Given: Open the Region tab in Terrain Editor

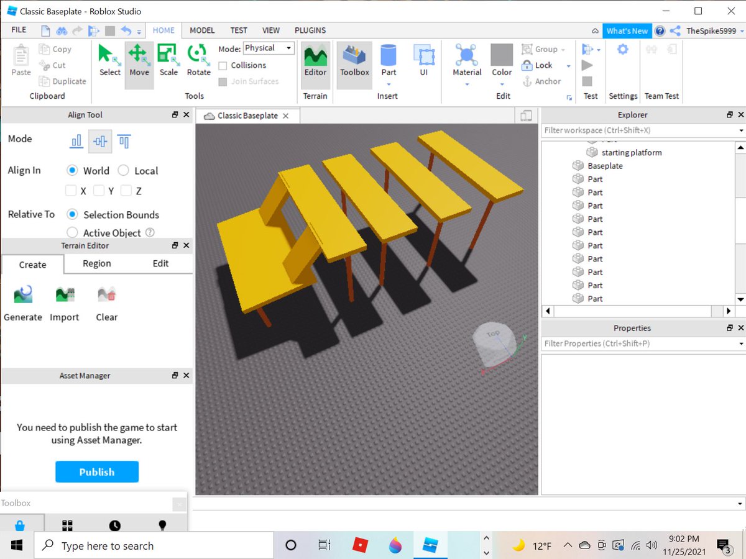Looking at the screenshot, I should click(x=97, y=263).
